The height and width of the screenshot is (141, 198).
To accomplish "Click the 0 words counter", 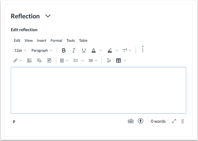I will [158, 121].
